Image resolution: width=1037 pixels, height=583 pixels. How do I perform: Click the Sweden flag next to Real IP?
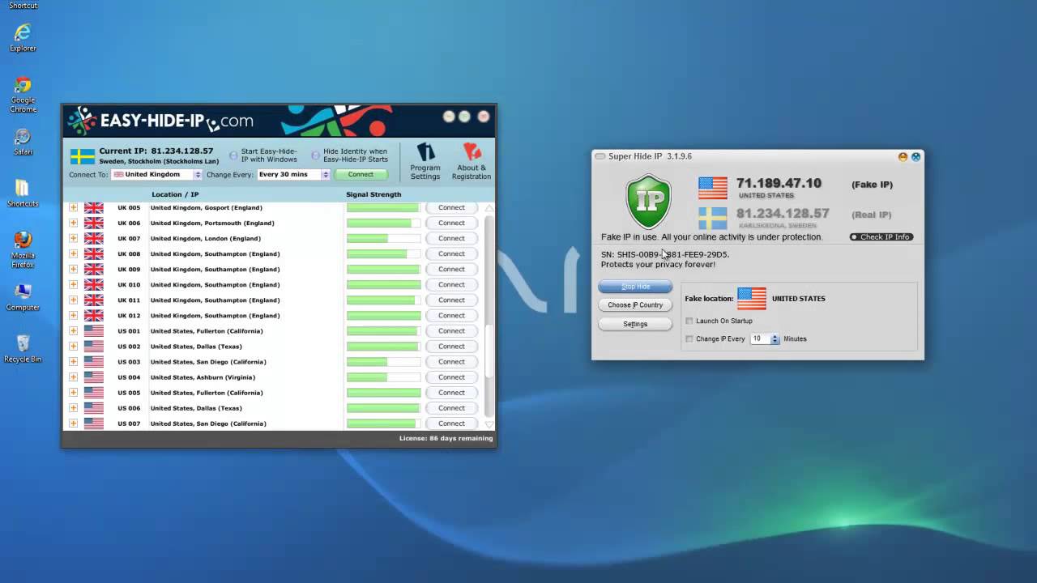click(x=713, y=219)
